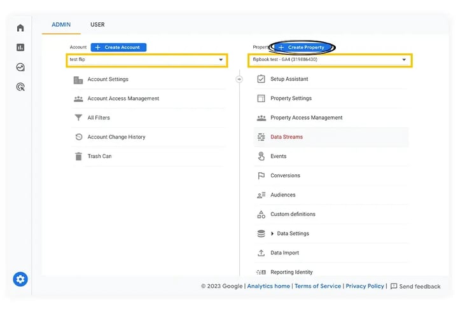Viewport: 458px width, 309px height.
Task: Switch to the USER tab
Action: 97,25
